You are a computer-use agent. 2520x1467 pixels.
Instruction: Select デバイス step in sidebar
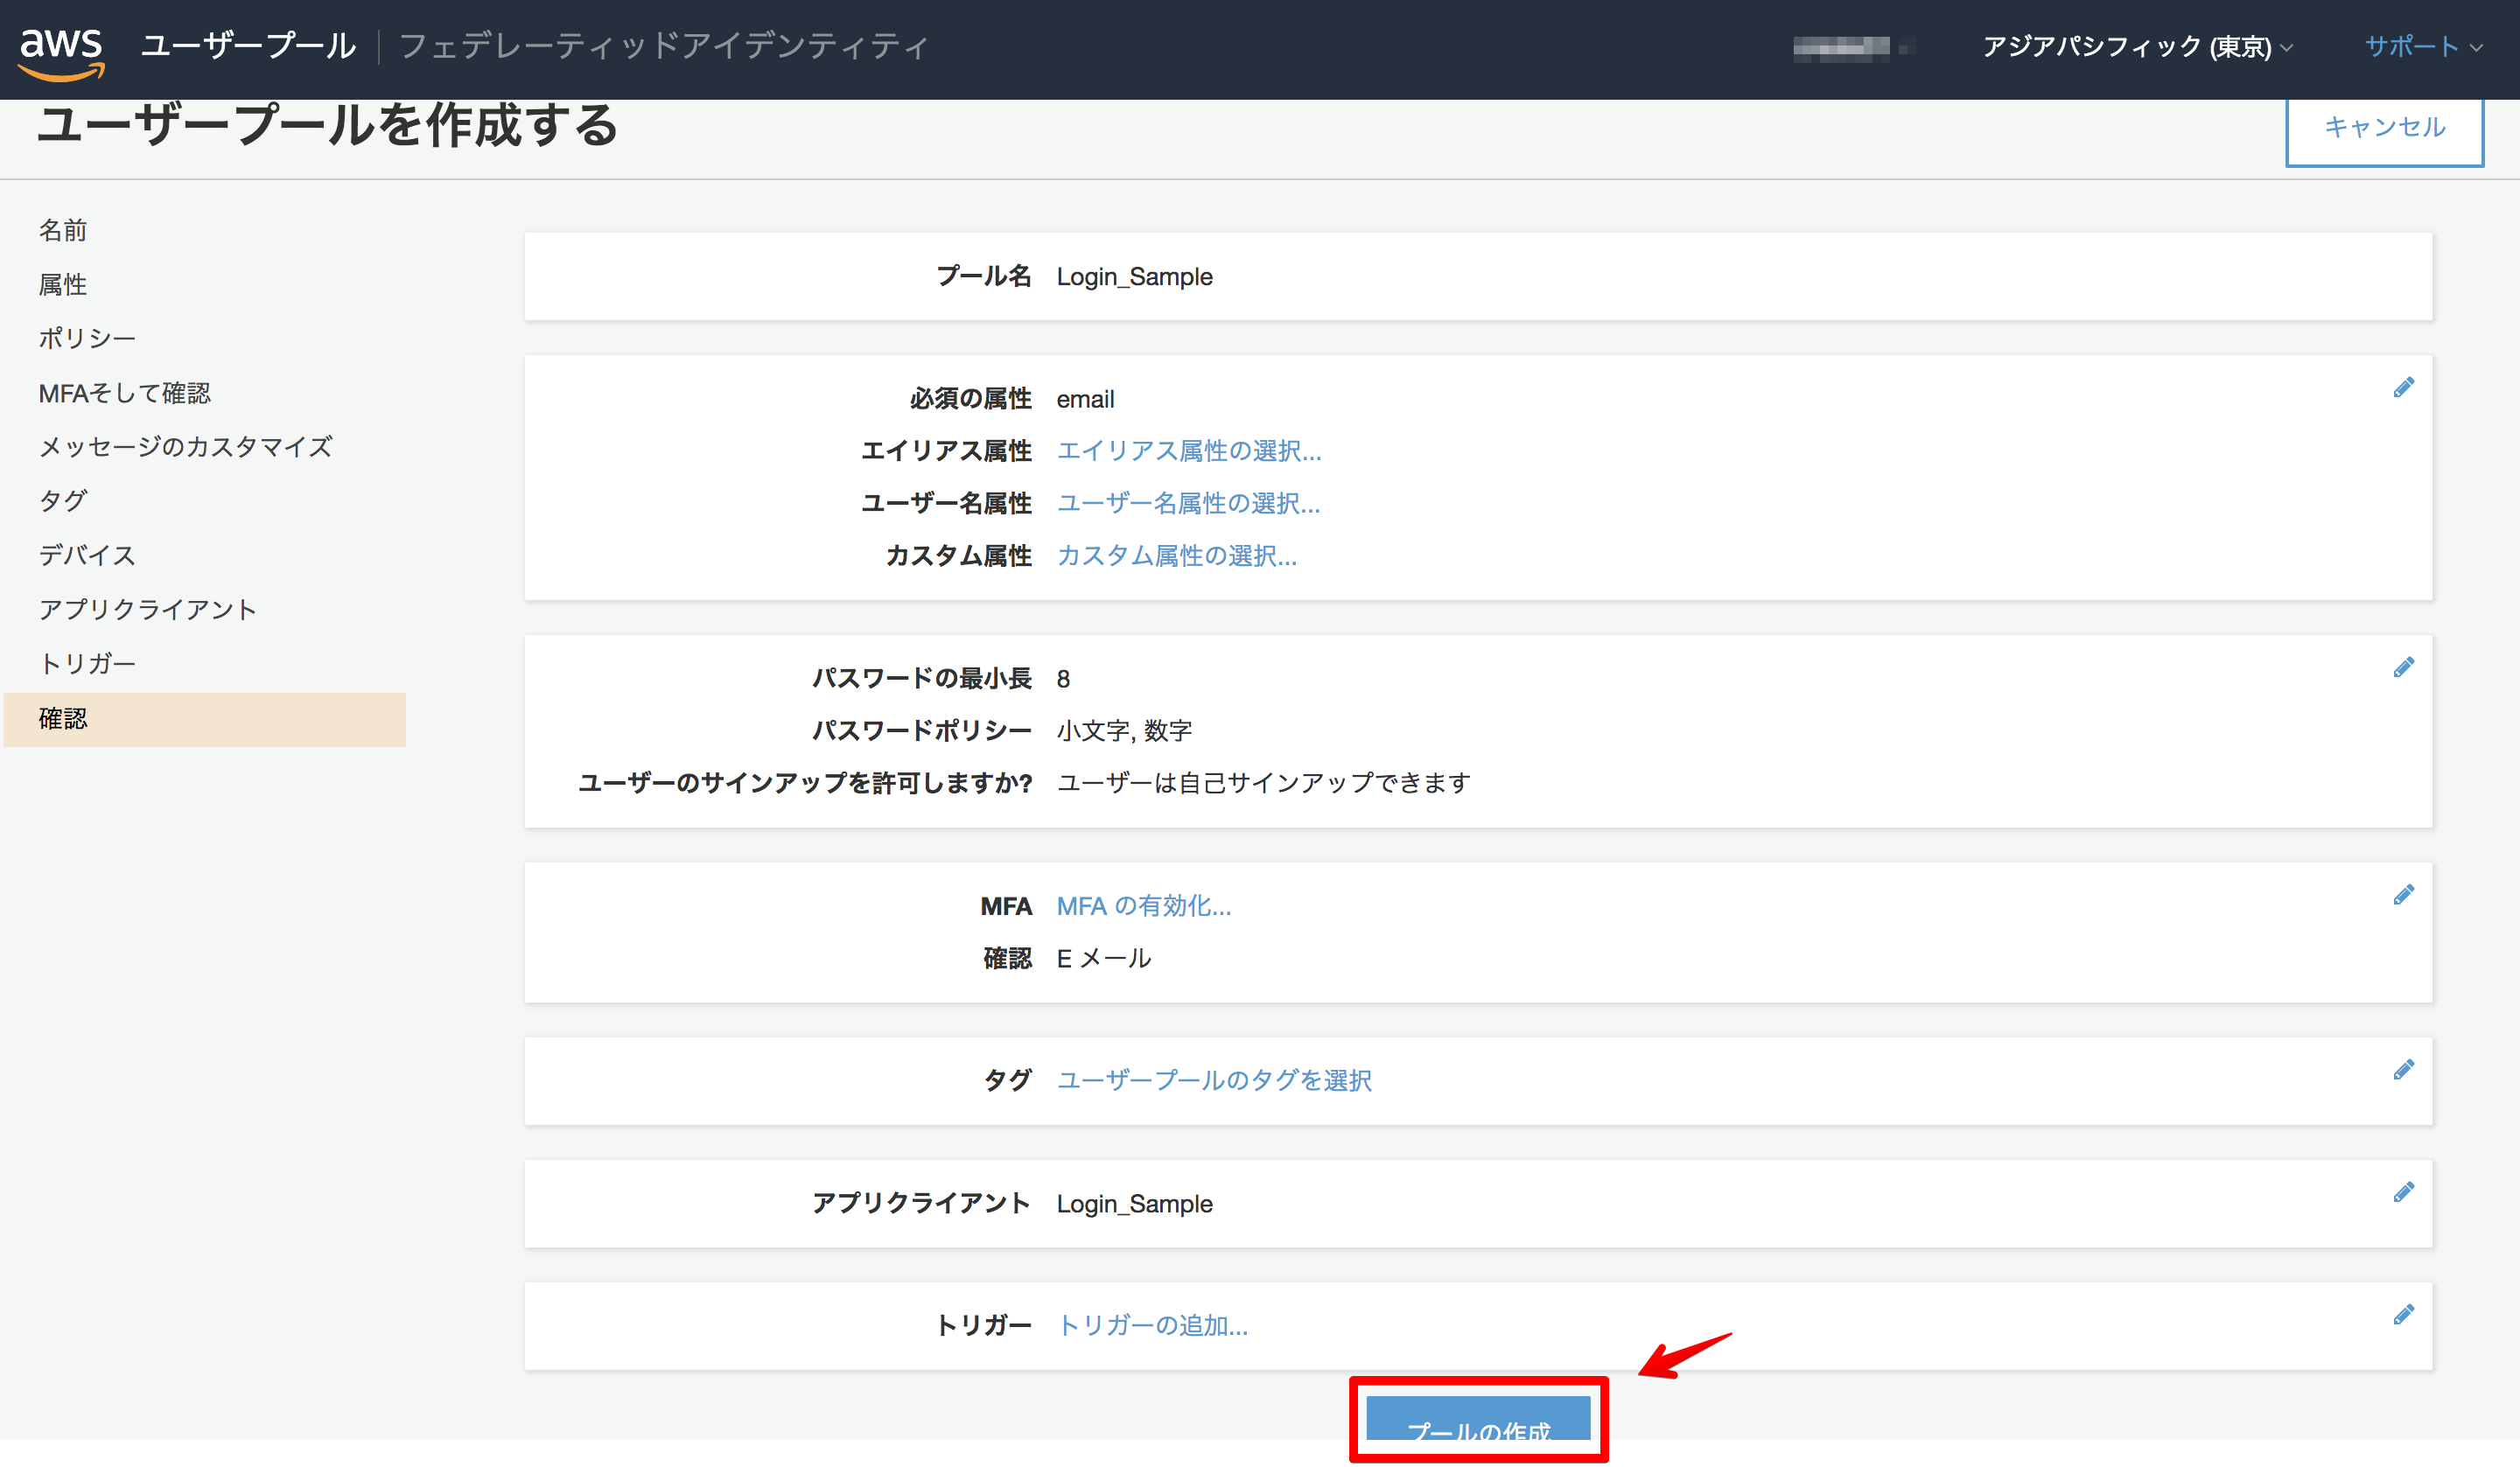tap(87, 556)
